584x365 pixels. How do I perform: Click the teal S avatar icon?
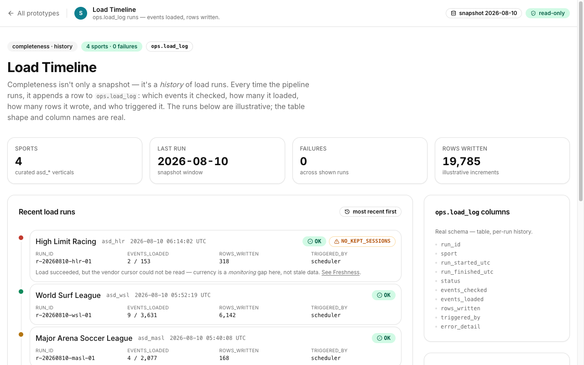pyautogui.click(x=81, y=13)
